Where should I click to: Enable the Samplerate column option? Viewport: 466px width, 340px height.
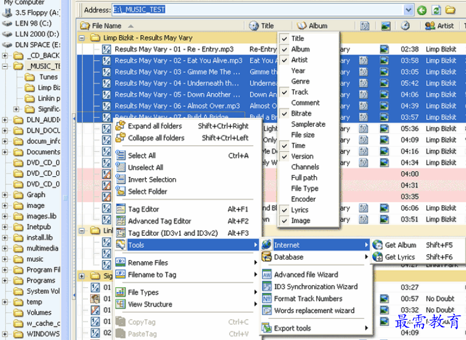[x=308, y=124]
